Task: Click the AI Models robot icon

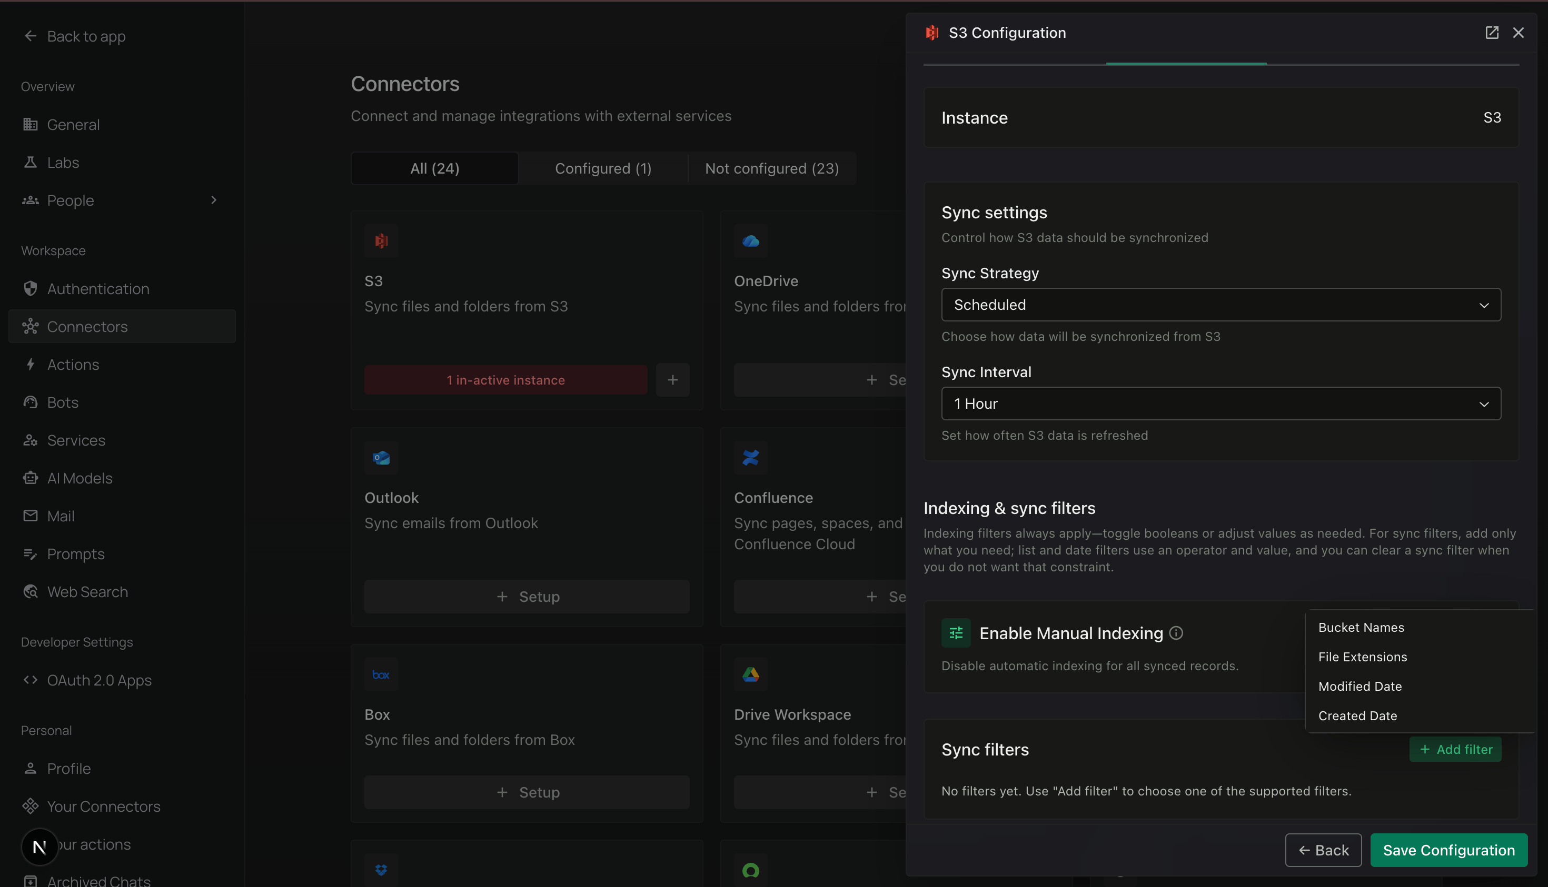Action: coord(31,478)
